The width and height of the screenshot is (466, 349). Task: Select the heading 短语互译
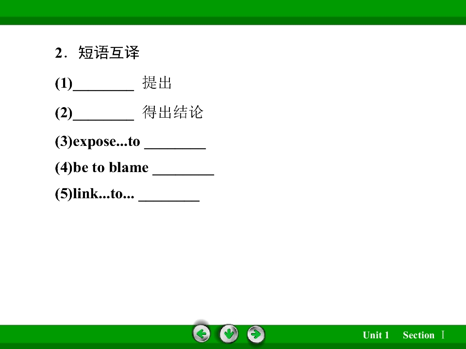click(109, 52)
